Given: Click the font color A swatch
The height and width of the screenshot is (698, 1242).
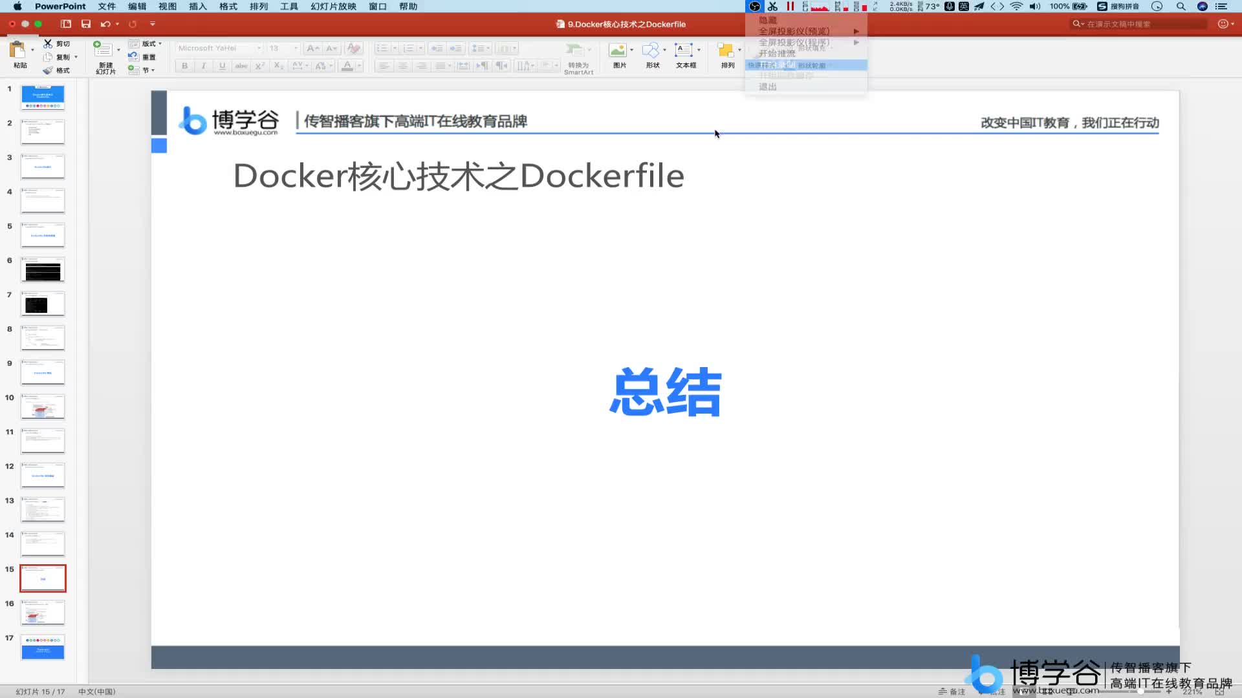Looking at the screenshot, I should click(347, 66).
